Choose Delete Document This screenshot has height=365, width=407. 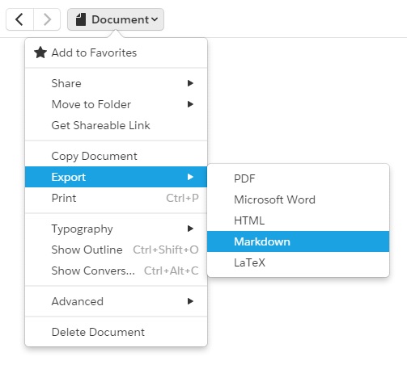coord(116,332)
